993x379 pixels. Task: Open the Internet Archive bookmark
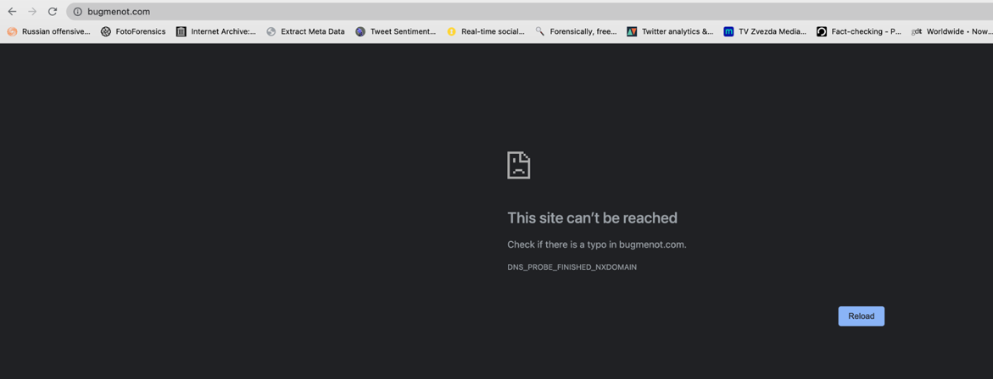coord(216,31)
